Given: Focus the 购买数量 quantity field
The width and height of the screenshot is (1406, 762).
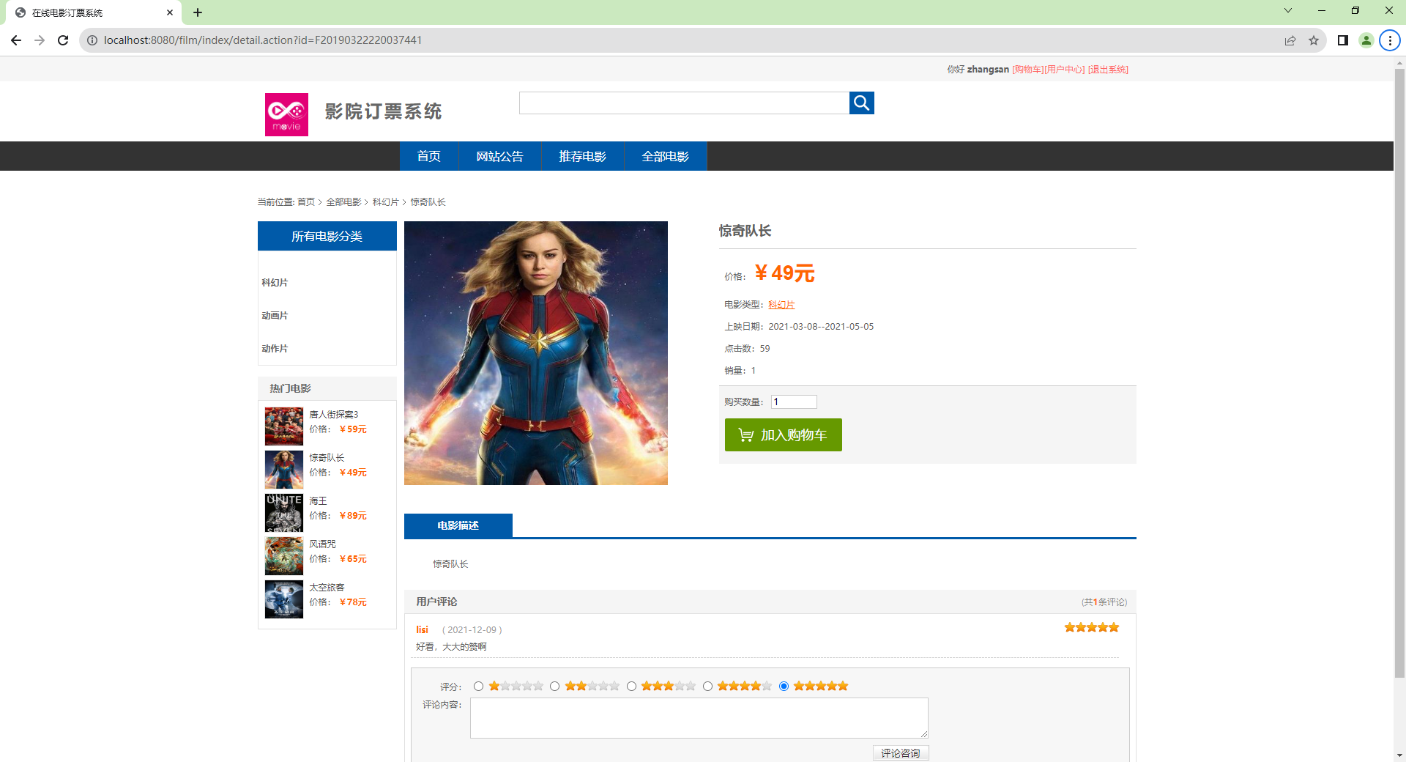Looking at the screenshot, I should 794,402.
